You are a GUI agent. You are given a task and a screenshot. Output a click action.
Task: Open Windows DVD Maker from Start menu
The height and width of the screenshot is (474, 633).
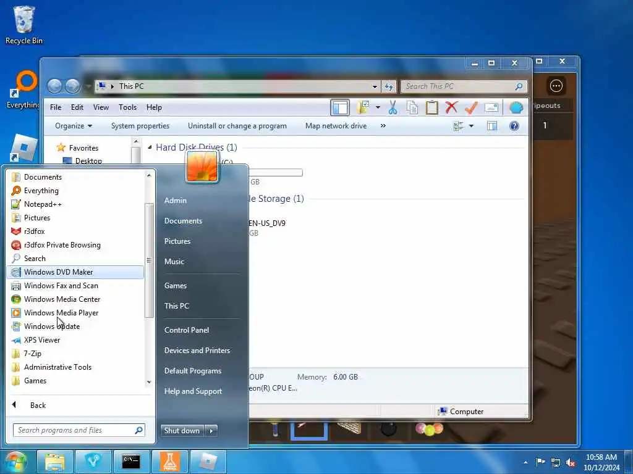(x=75, y=272)
